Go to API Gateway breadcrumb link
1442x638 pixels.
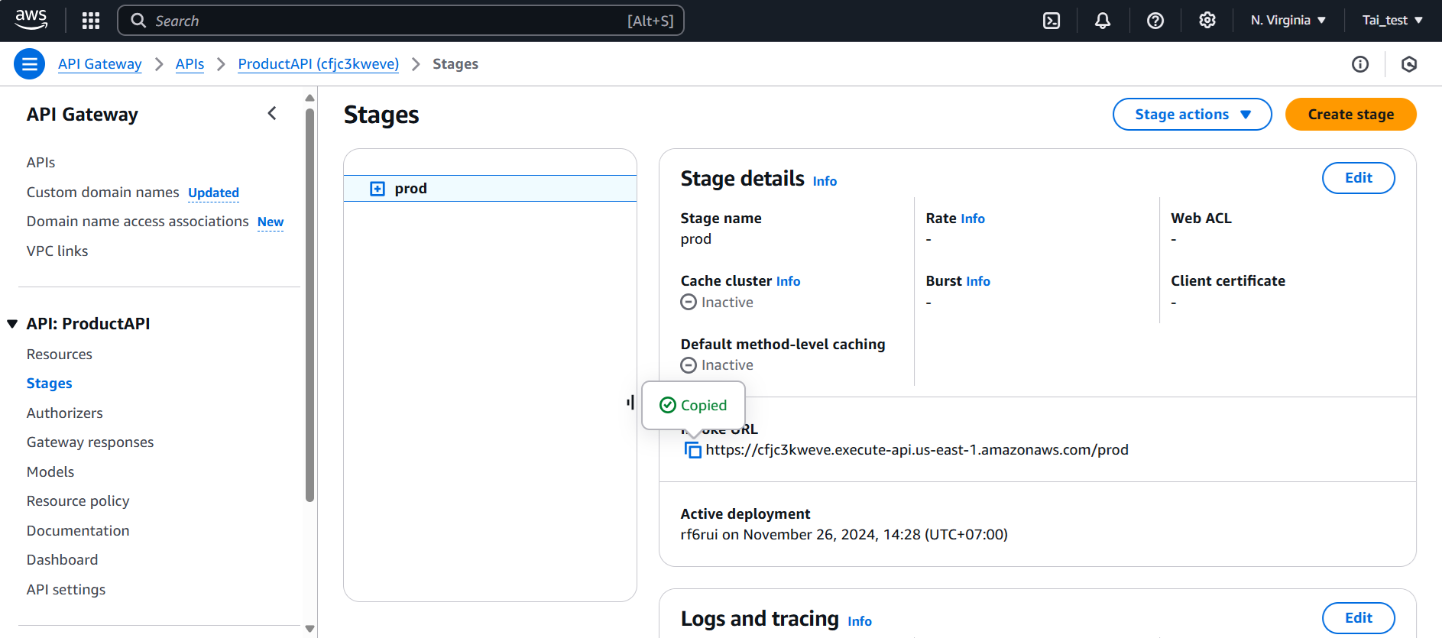[x=100, y=64]
